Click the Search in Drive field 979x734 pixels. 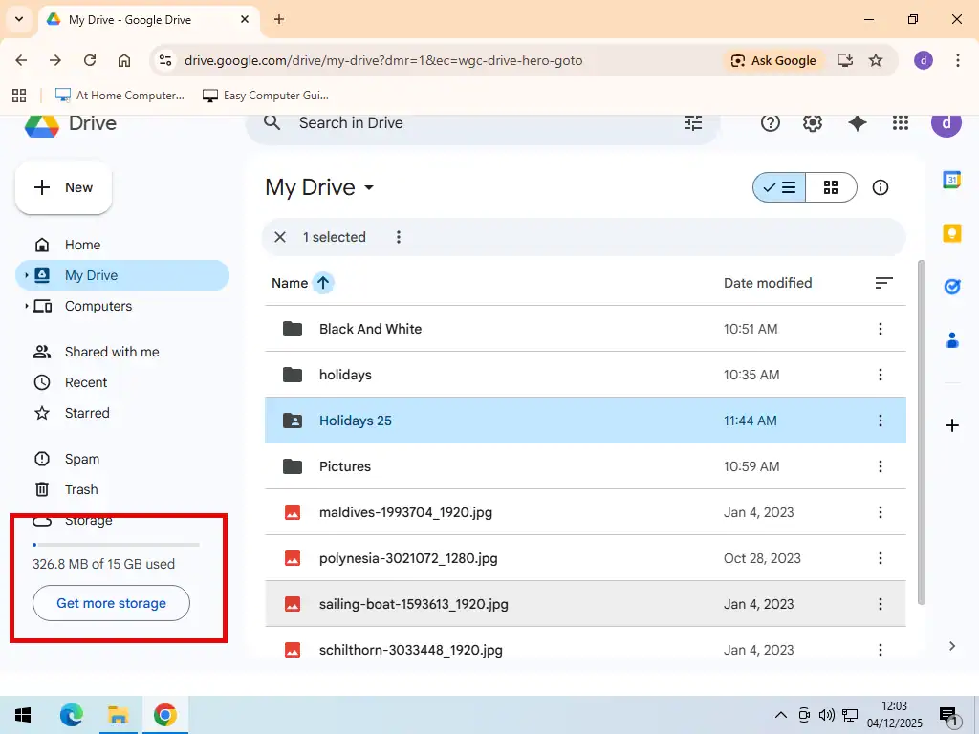click(x=430, y=122)
